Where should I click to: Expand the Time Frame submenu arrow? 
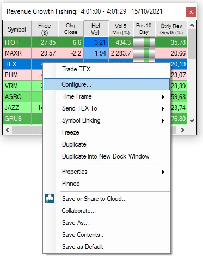click(x=163, y=96)
